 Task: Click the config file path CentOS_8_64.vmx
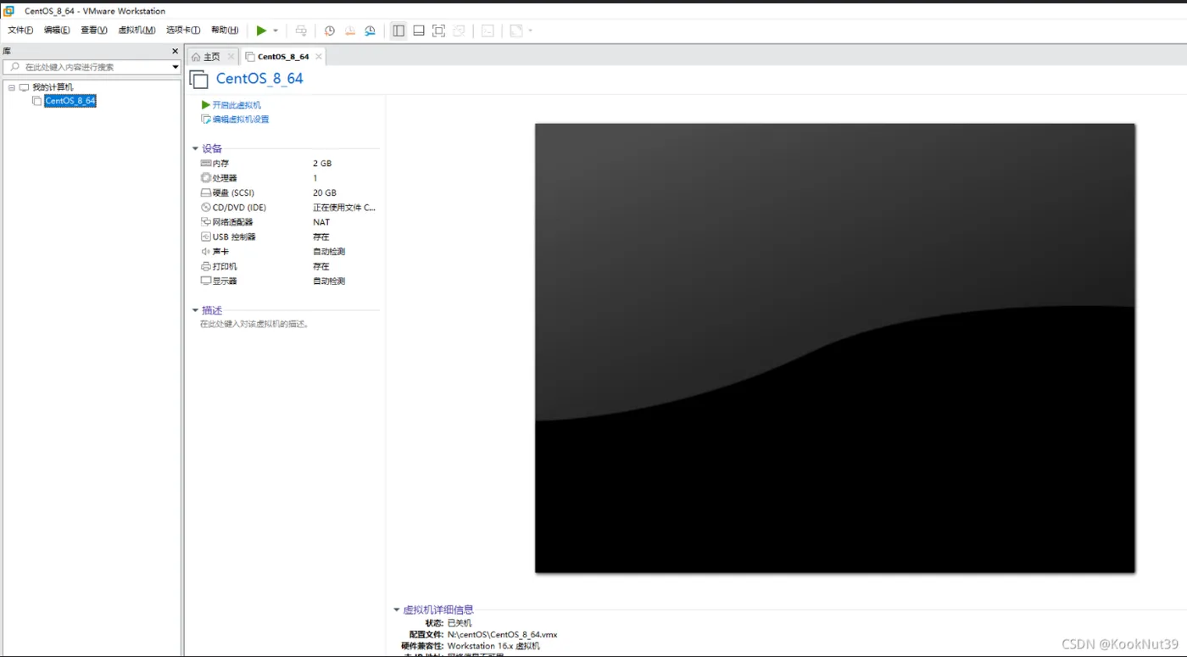[x=503, y=634]
